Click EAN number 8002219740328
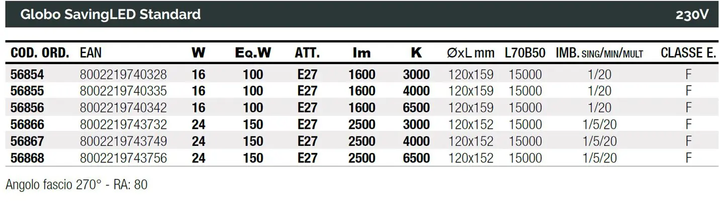Viewport: 719px width, 202px height. click(x=123, y=75)
